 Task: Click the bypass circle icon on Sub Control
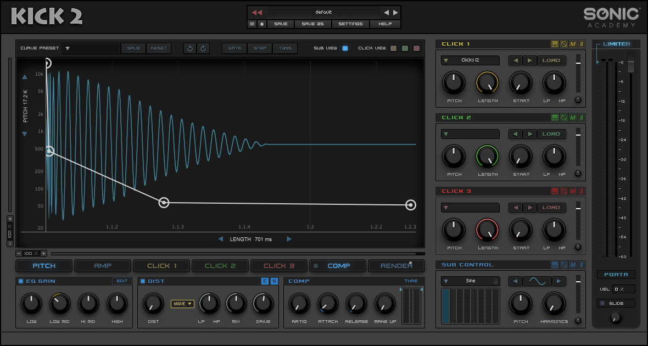pyautogui.click(x=563, y=265)
